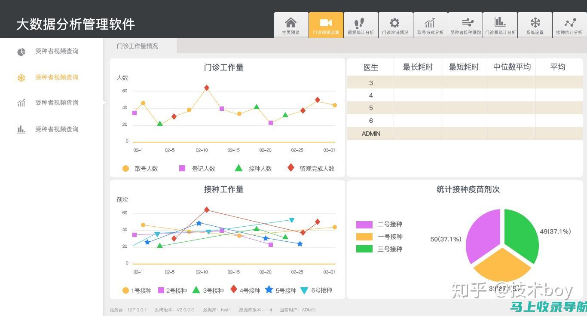
Task: Click the 中位数平均 column header
Action: [x=512, y=67]
